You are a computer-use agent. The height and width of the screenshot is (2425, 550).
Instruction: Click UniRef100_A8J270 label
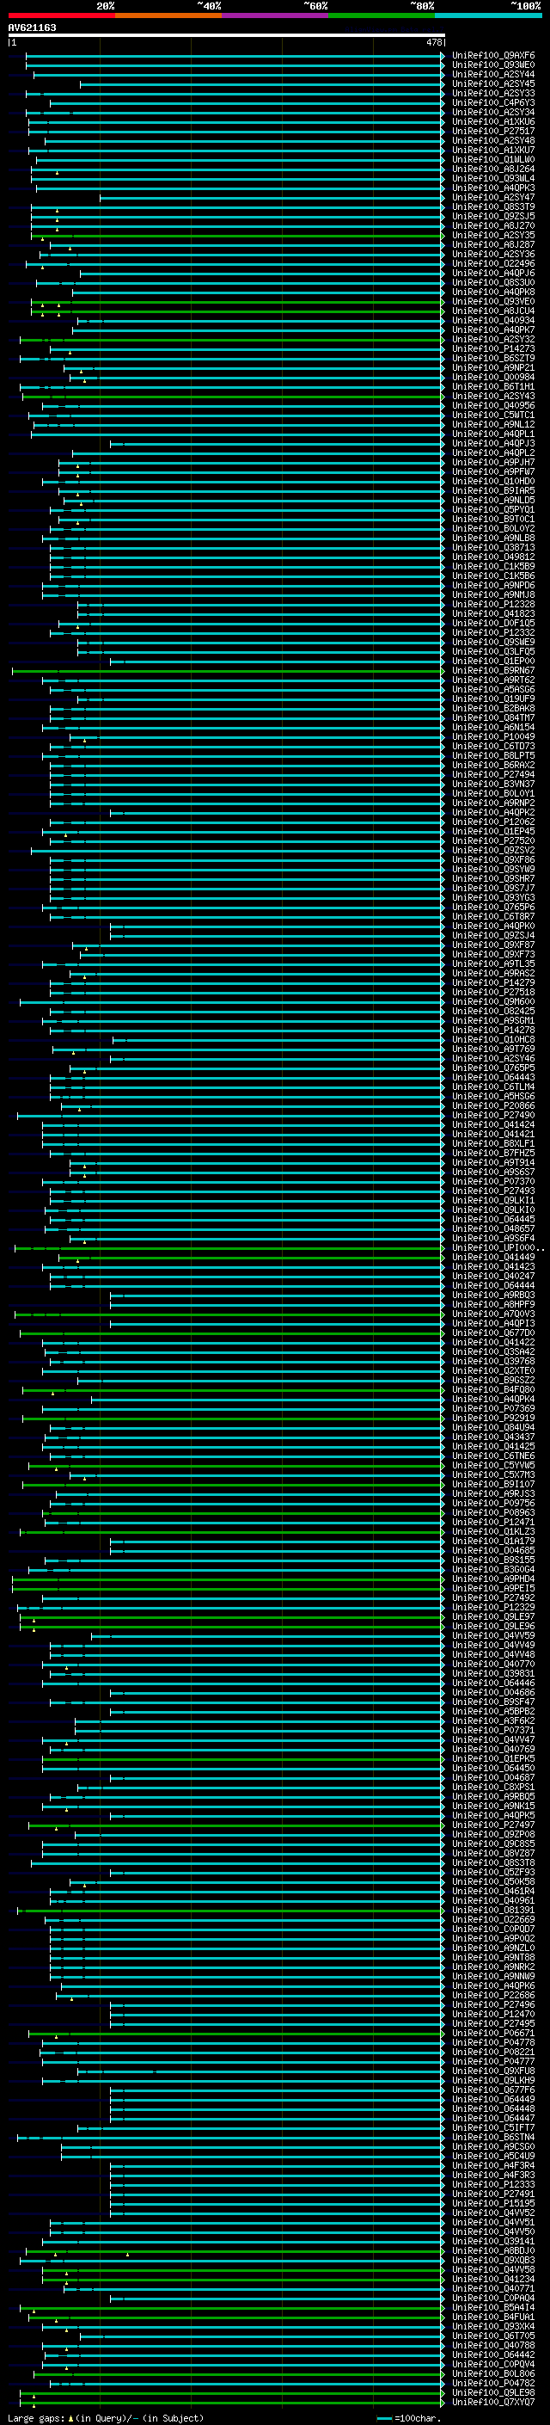tap(493, 226)
